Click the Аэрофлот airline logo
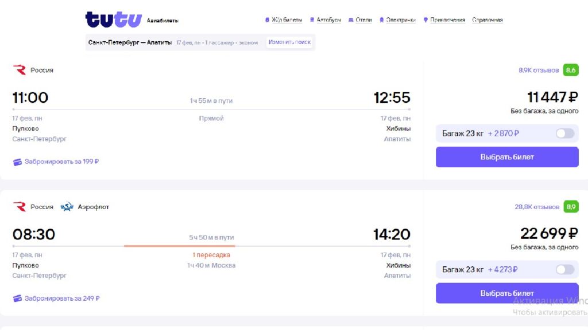 pos(67,207)
